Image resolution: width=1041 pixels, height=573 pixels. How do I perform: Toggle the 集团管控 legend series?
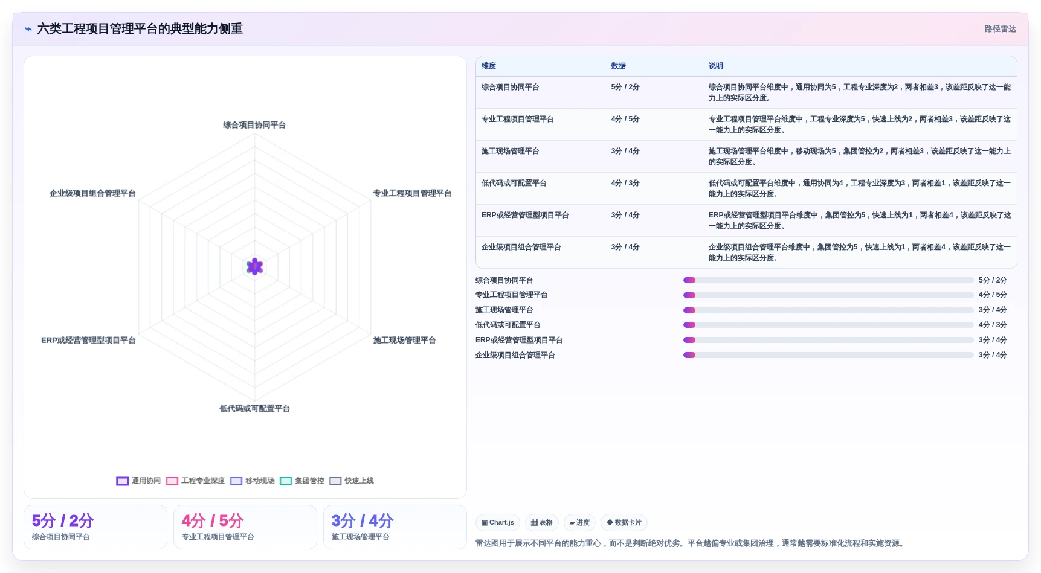coord(301,481)
